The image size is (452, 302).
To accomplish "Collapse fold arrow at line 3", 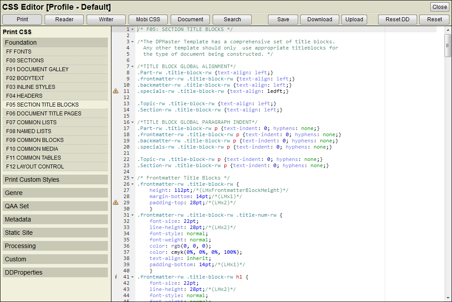I will click(133, 42).
